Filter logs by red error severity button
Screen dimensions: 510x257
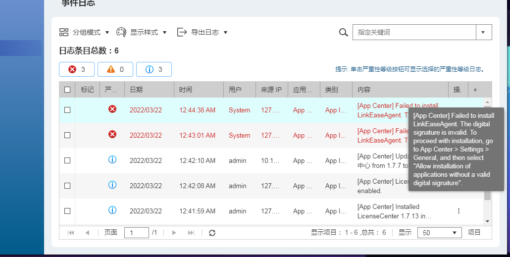[77, 69]
